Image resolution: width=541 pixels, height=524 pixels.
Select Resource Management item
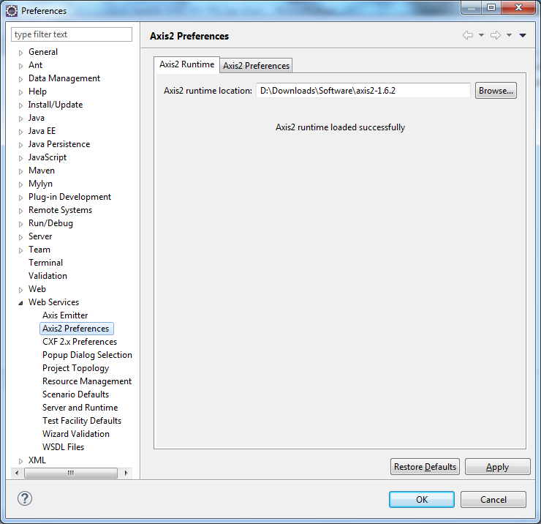(x=87, y=381)
